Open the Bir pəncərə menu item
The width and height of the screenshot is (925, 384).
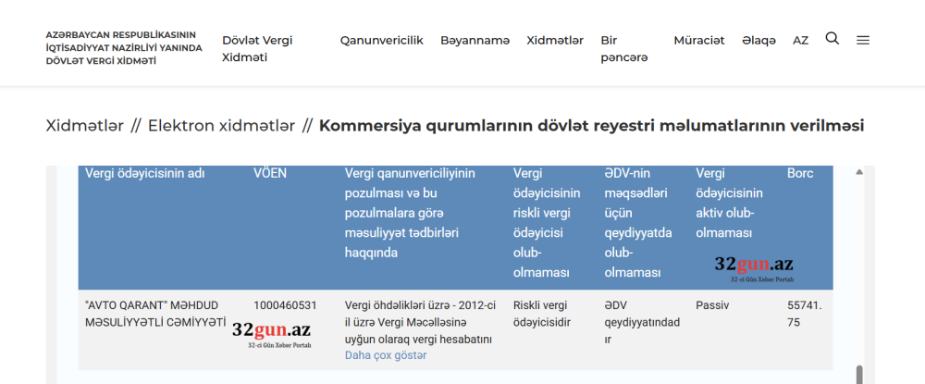pyautogui.click(x=623, y=49)
